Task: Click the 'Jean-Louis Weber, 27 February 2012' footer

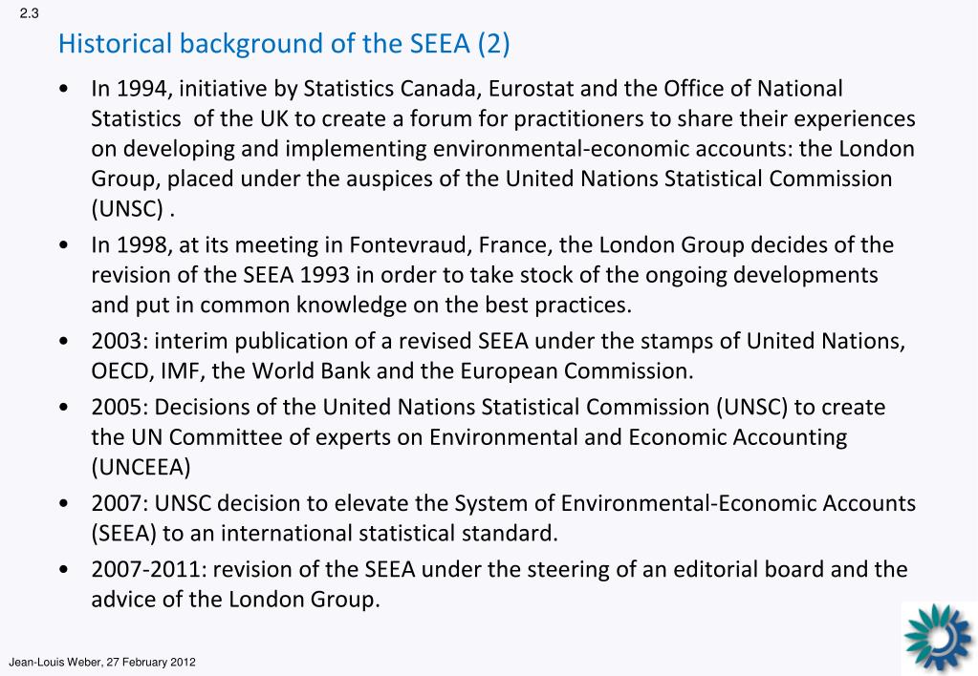Action: pos(101,663)
